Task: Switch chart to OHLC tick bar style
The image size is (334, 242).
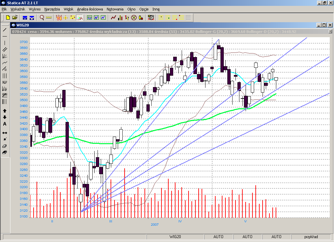Action: [127, 18]
